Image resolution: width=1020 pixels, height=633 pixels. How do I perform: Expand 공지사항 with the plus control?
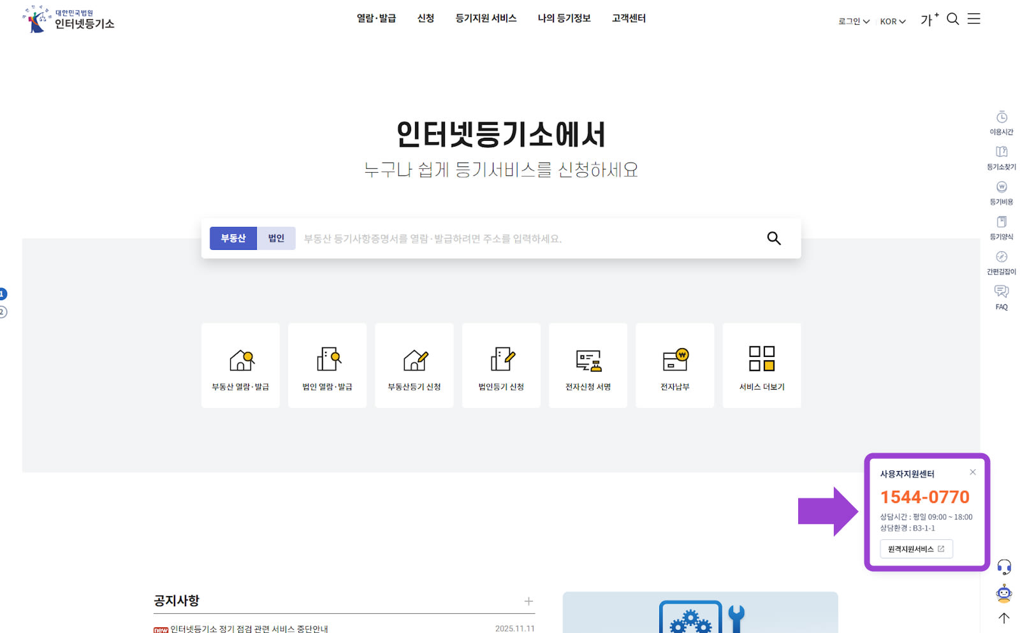[x=528, y=600]
